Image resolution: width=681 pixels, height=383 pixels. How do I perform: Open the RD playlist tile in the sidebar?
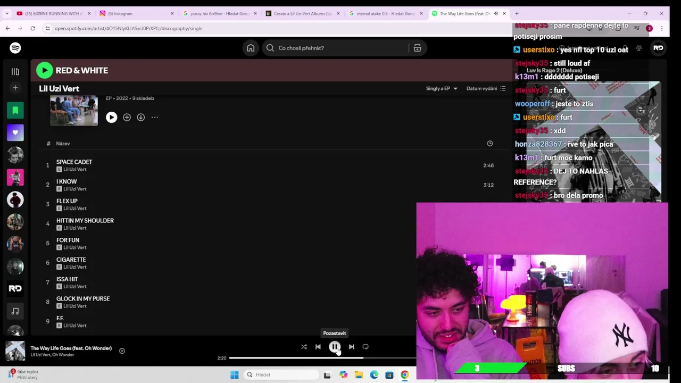click(15, 288)
